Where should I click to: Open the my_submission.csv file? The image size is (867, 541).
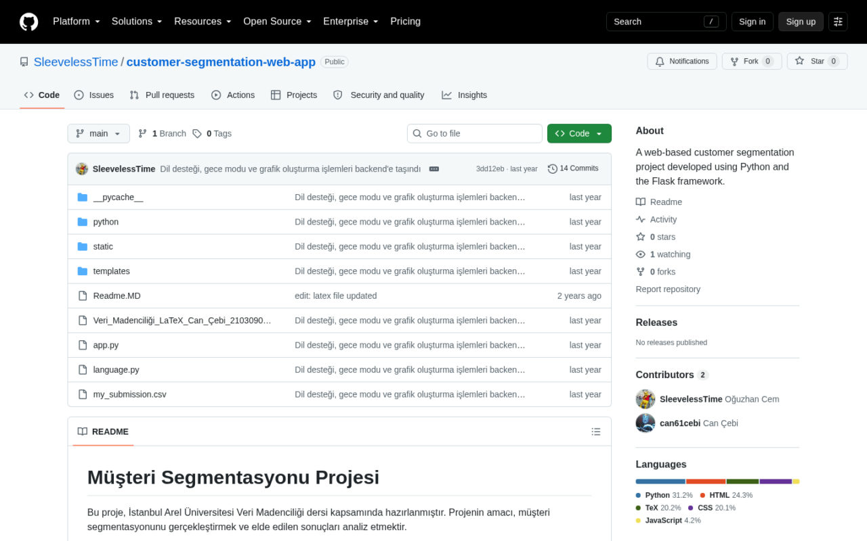[129, 394]
